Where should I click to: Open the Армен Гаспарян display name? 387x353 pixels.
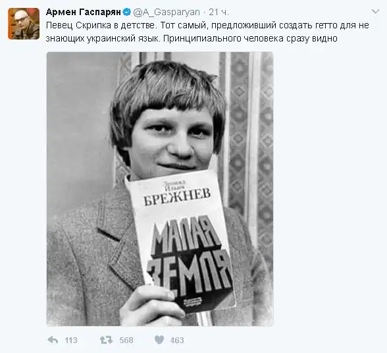click(83, 12)
